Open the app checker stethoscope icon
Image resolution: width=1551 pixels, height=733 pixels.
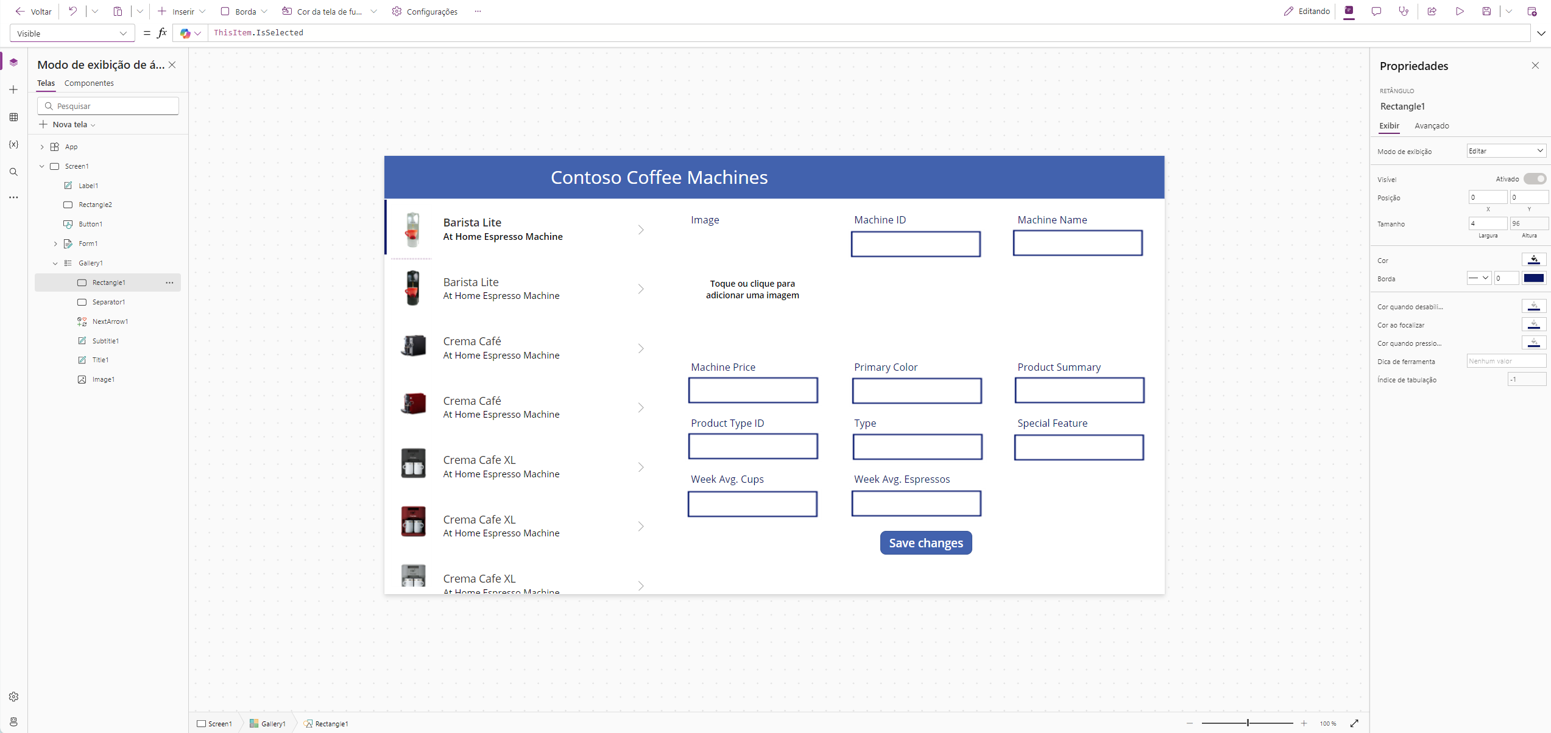[1404, 12]
